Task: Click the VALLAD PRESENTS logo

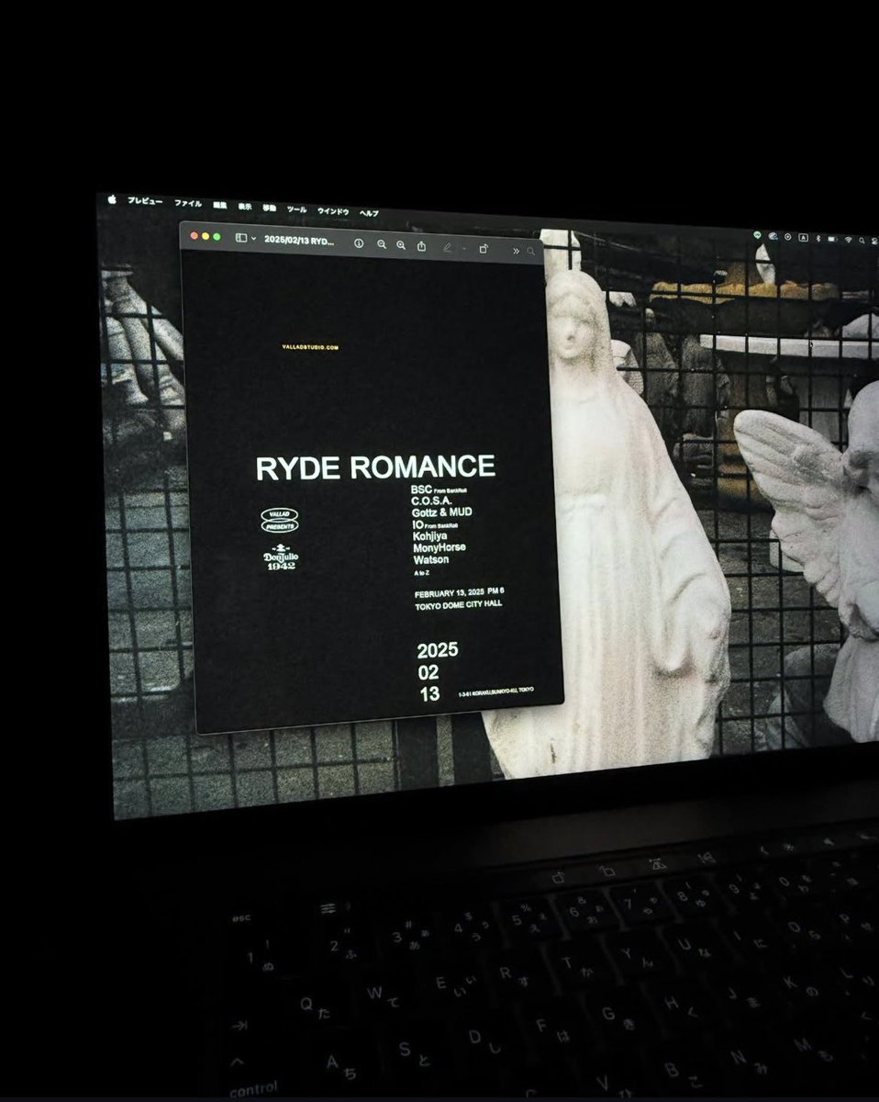Action: 279,521
